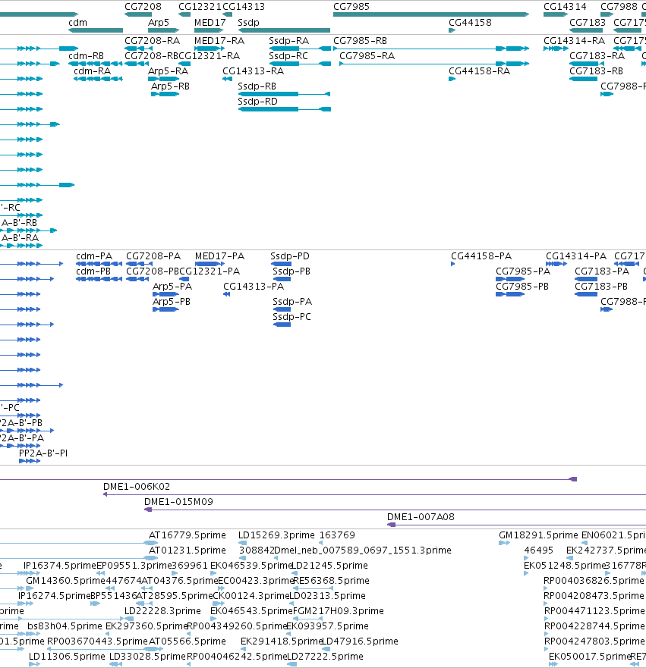The width and height of the screenshot is (646, 668).
Task: Select the PP2A-B'-PI protein label
Action: click(x=43, y=453)
